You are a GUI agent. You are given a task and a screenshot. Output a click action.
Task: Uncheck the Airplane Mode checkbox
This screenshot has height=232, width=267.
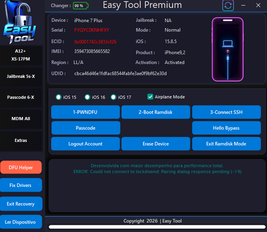coord(150,97)
